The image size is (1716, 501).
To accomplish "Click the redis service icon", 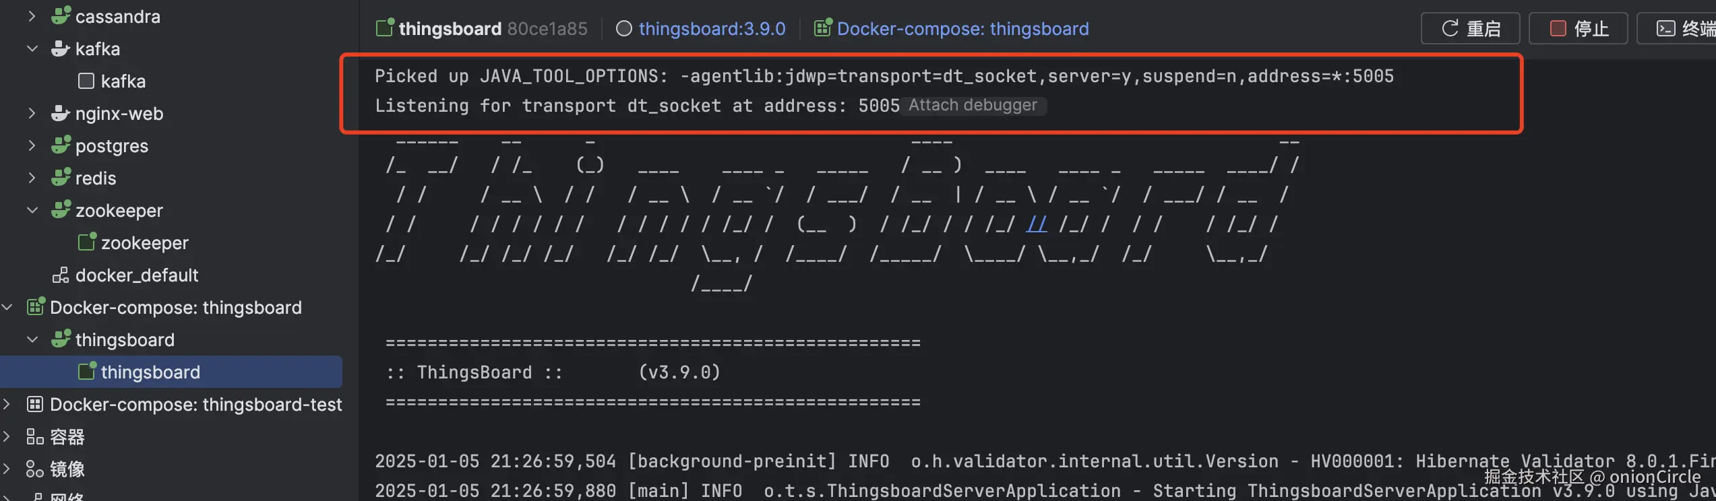I will (61, 177).
